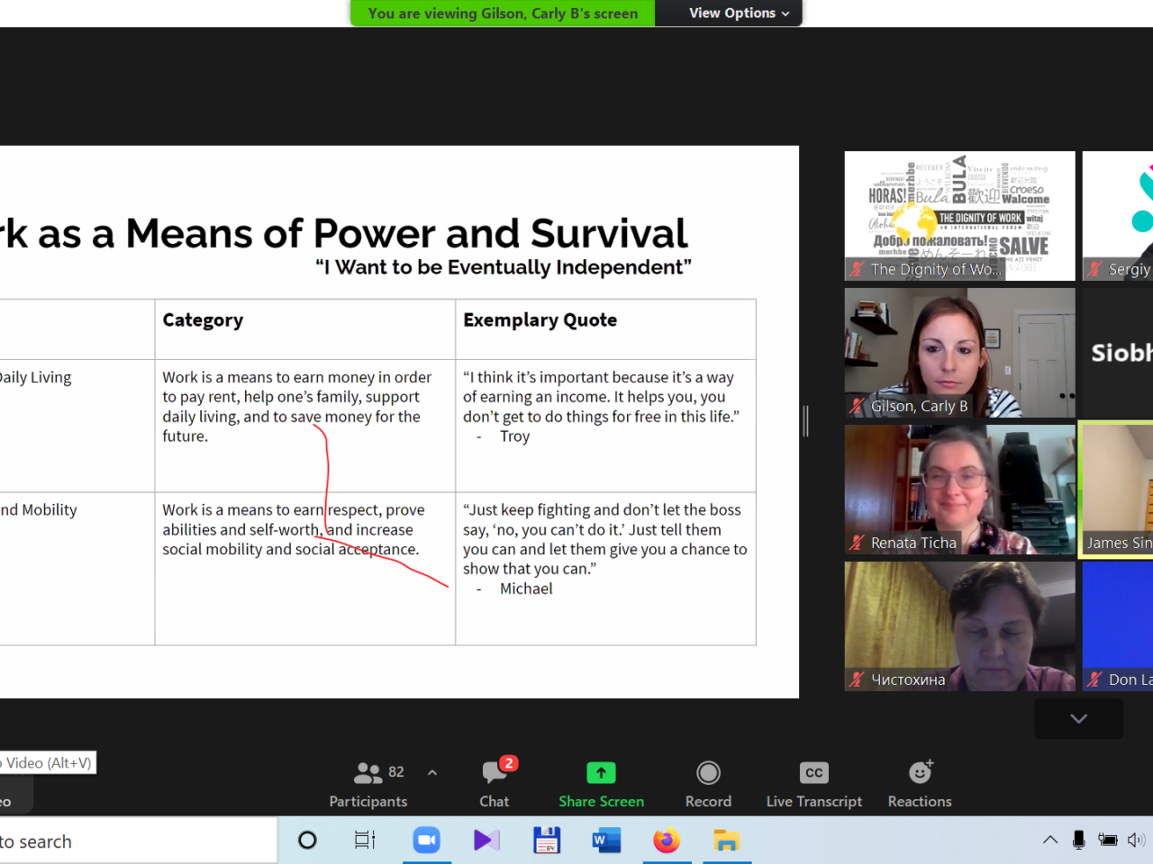This screenshot has width=1153, height=864.
Task: Open the View Options dropdown
Action: [738, 13]
